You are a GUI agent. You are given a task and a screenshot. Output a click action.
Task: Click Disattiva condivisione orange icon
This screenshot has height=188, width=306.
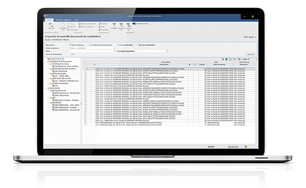coord(80,24)
